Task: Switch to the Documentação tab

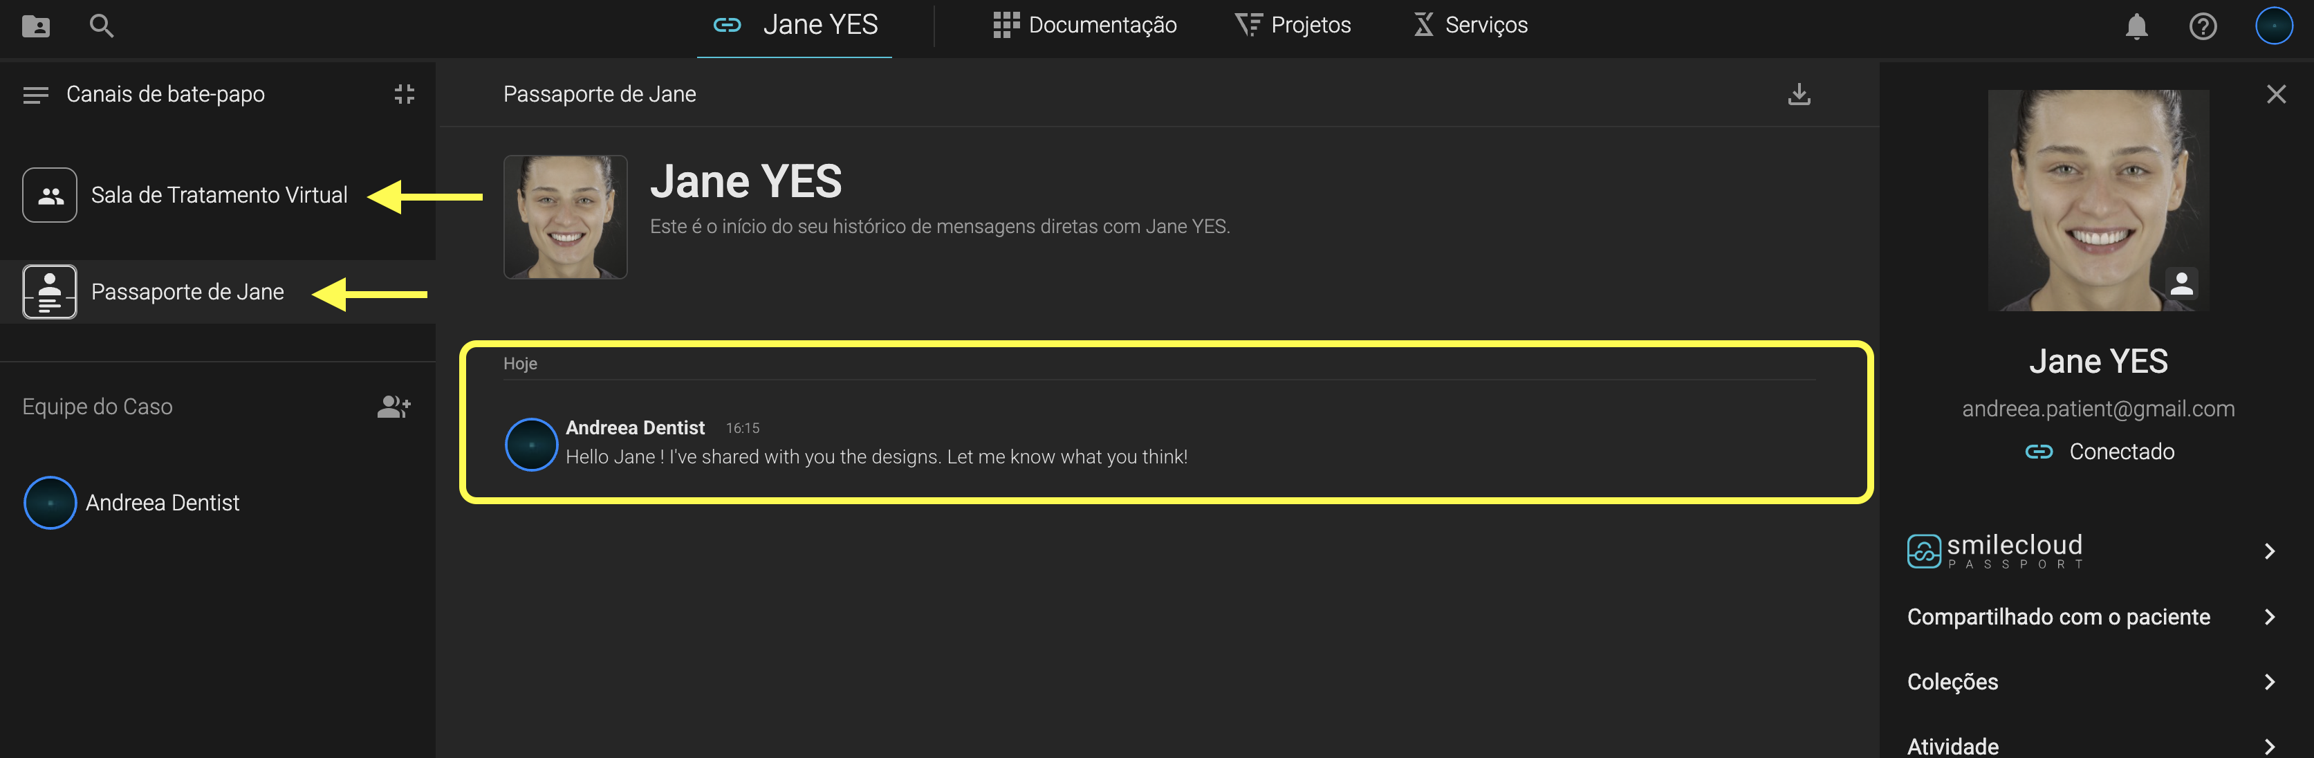Action: [1084, 25]
